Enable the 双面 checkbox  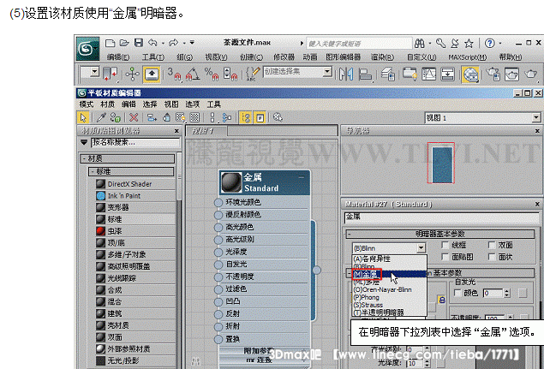(x=492, y=245)
